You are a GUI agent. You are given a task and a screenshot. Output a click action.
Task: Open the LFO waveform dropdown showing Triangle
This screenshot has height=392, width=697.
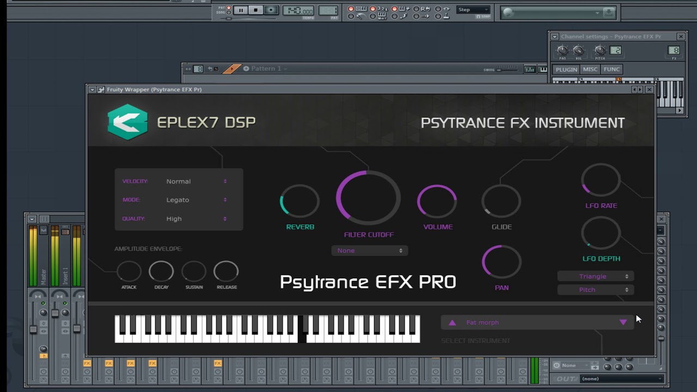pos(595,277)
